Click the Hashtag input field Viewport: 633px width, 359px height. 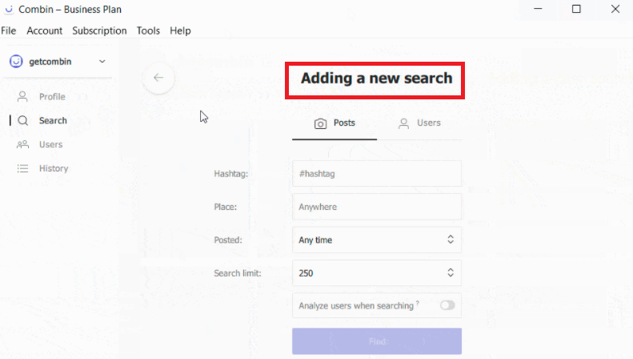377,173
